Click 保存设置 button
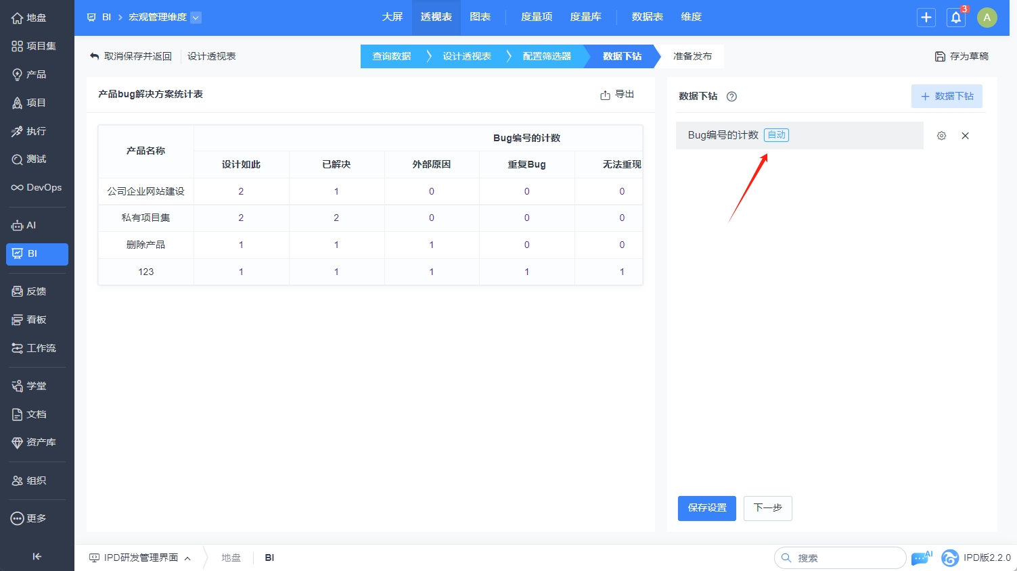 tap(707, 508)
